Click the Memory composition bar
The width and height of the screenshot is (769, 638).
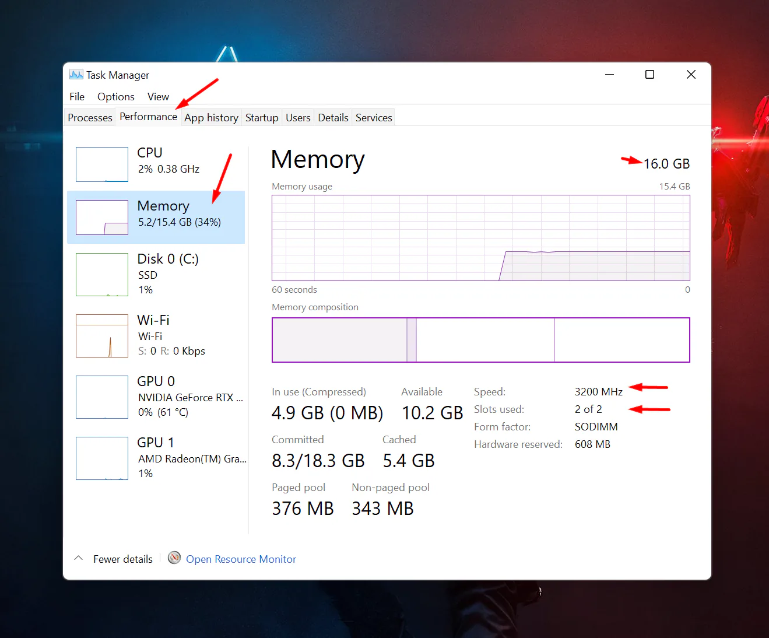(481, 340)
